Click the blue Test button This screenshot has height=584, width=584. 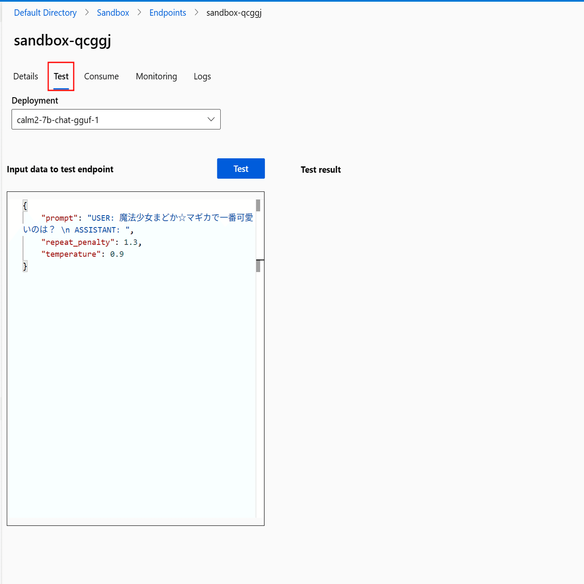(241, 168)
